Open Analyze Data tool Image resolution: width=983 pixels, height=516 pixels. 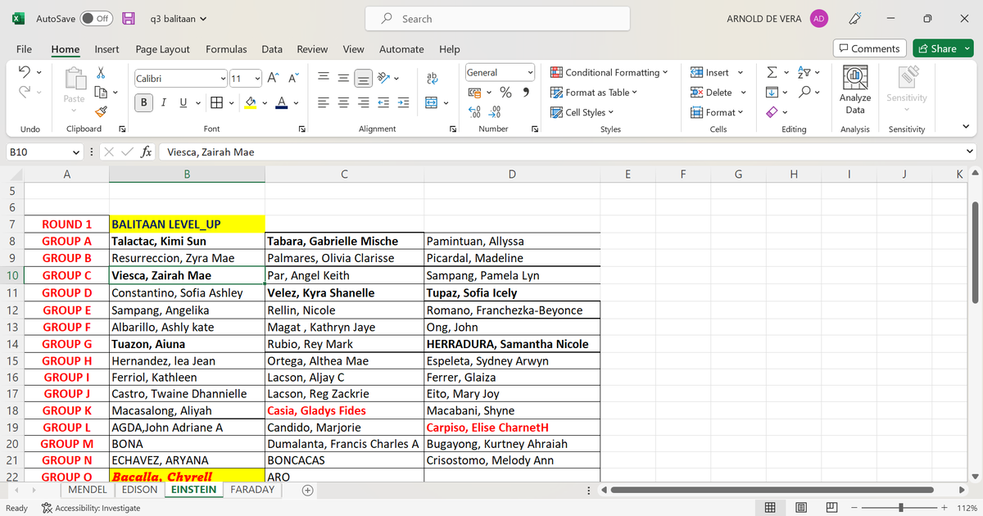coord(855,90)
